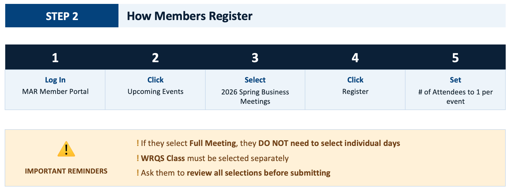The width and height of the screenshot is (513, 192).
Task: Click the yellow warning triangle icon
Action: (x=66, y=149)
